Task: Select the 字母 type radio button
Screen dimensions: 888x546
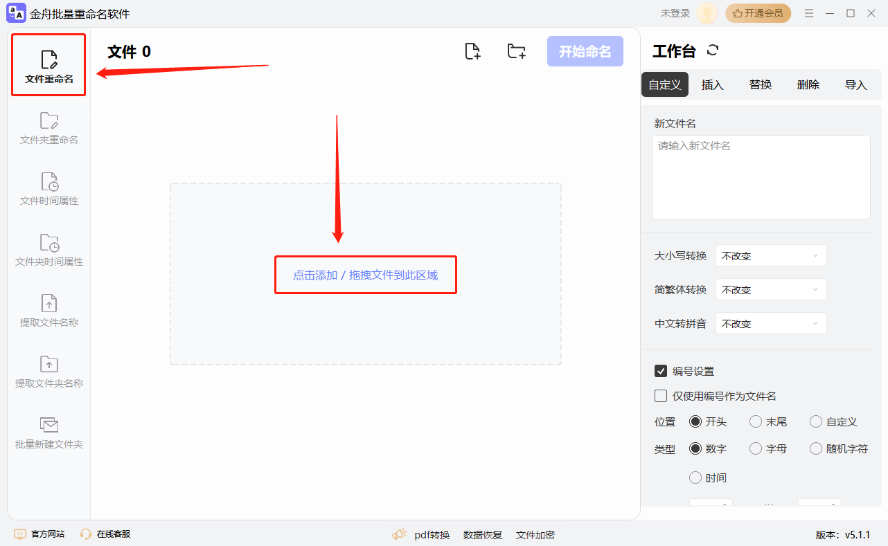Action: (x=756, y=448)
